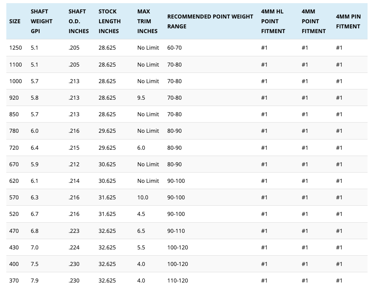Click the SIZE column header
Screen dimensions: 381x290
15,21
